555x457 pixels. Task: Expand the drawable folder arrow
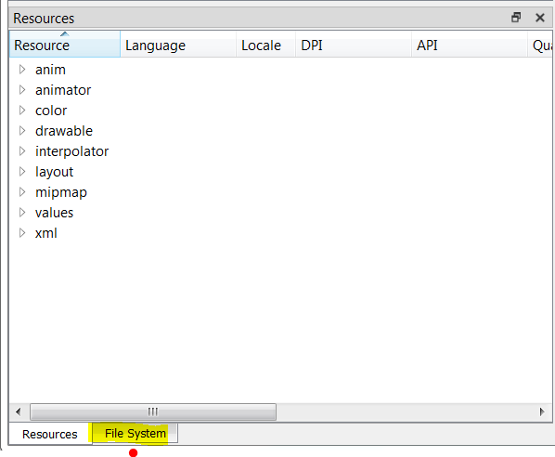(x=22, y=131)
